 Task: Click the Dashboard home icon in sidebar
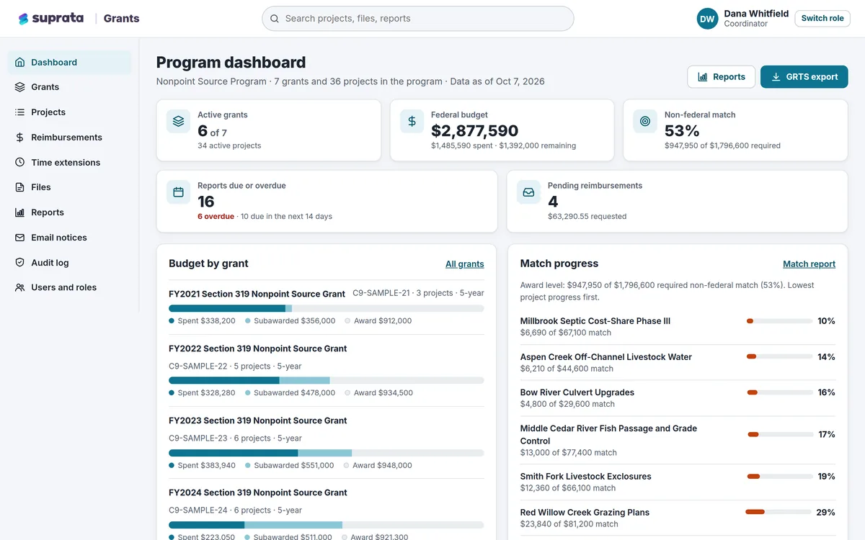[x=19, y=62]
